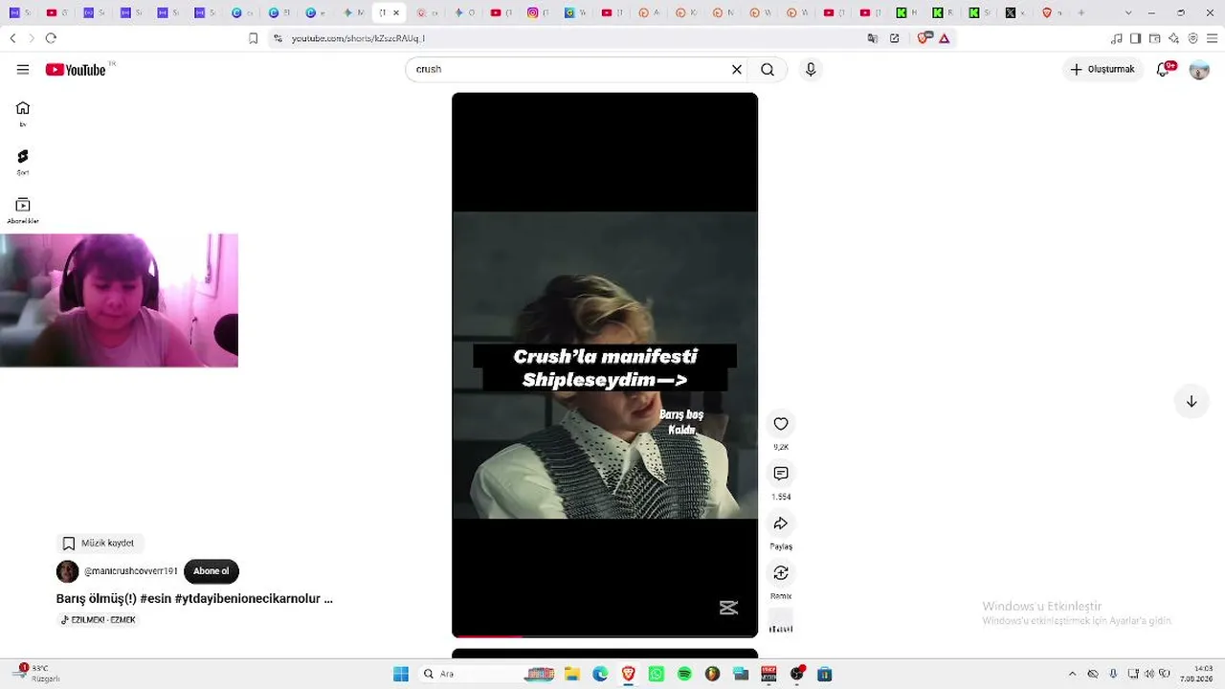Click the Müzik kaydet button
The image size is (1225, 689).
point(100,544)
